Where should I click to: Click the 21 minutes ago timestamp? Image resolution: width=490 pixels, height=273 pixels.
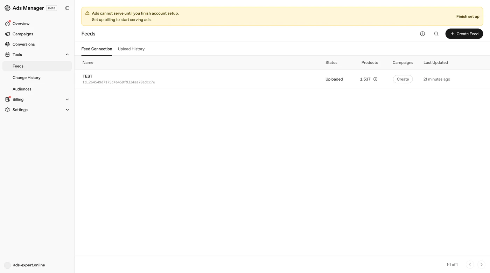tap(437, 79)
